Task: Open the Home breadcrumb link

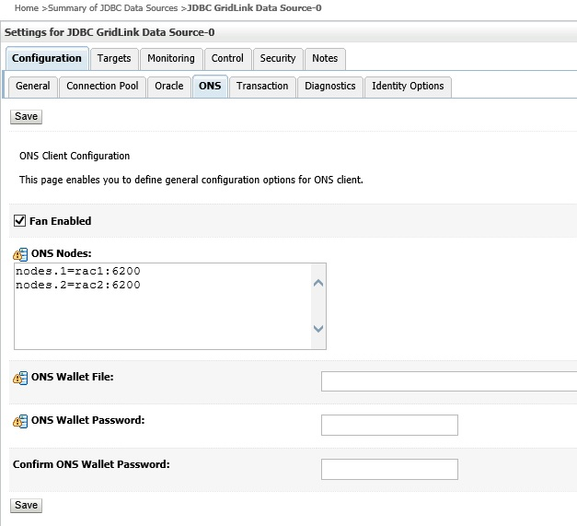Action: [27, 8]
